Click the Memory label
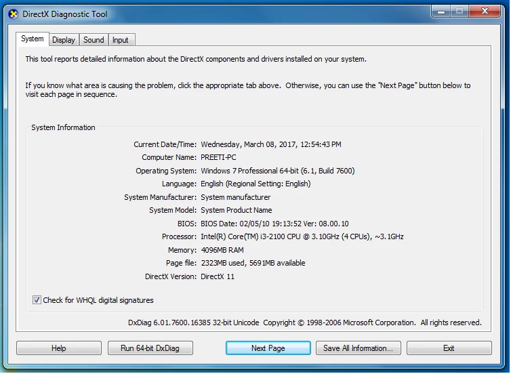The width and height of the screenshot is (511, 374). pos(182,250)
